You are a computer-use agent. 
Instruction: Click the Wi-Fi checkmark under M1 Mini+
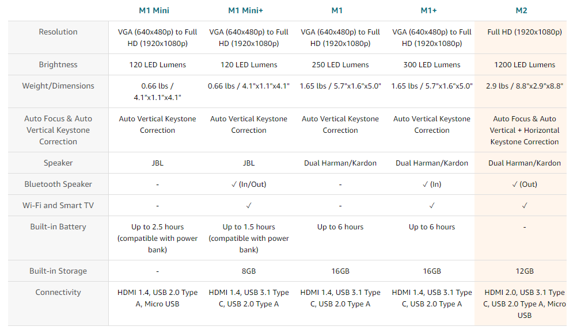coord(249,205)
